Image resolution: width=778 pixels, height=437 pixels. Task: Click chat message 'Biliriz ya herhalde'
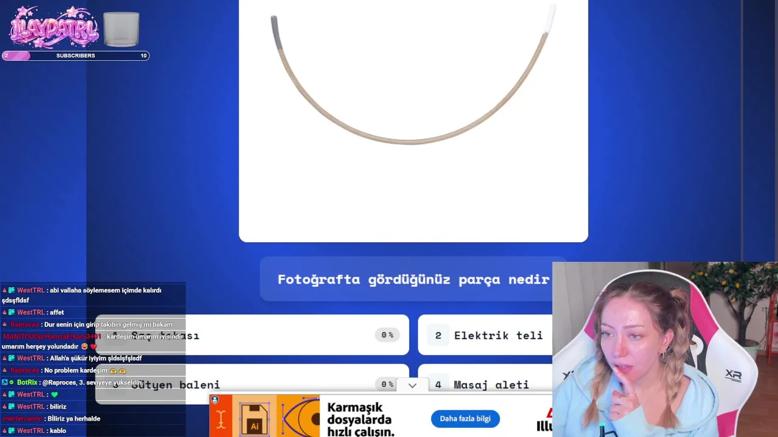coord(74,419)
